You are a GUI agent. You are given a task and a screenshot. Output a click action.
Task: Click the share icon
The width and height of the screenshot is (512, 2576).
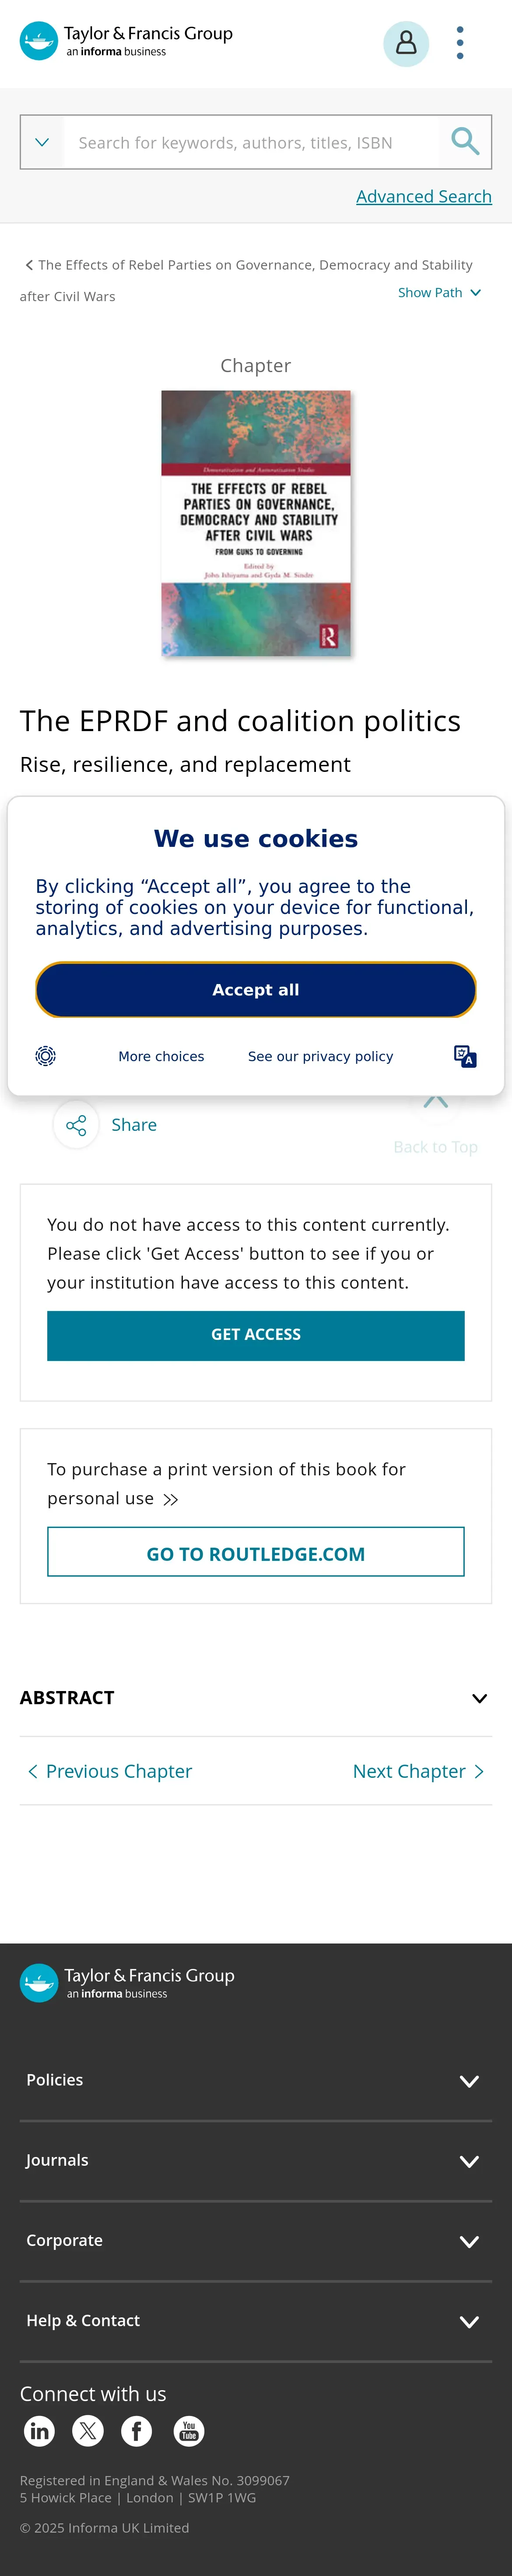(x=76, y=1125)
